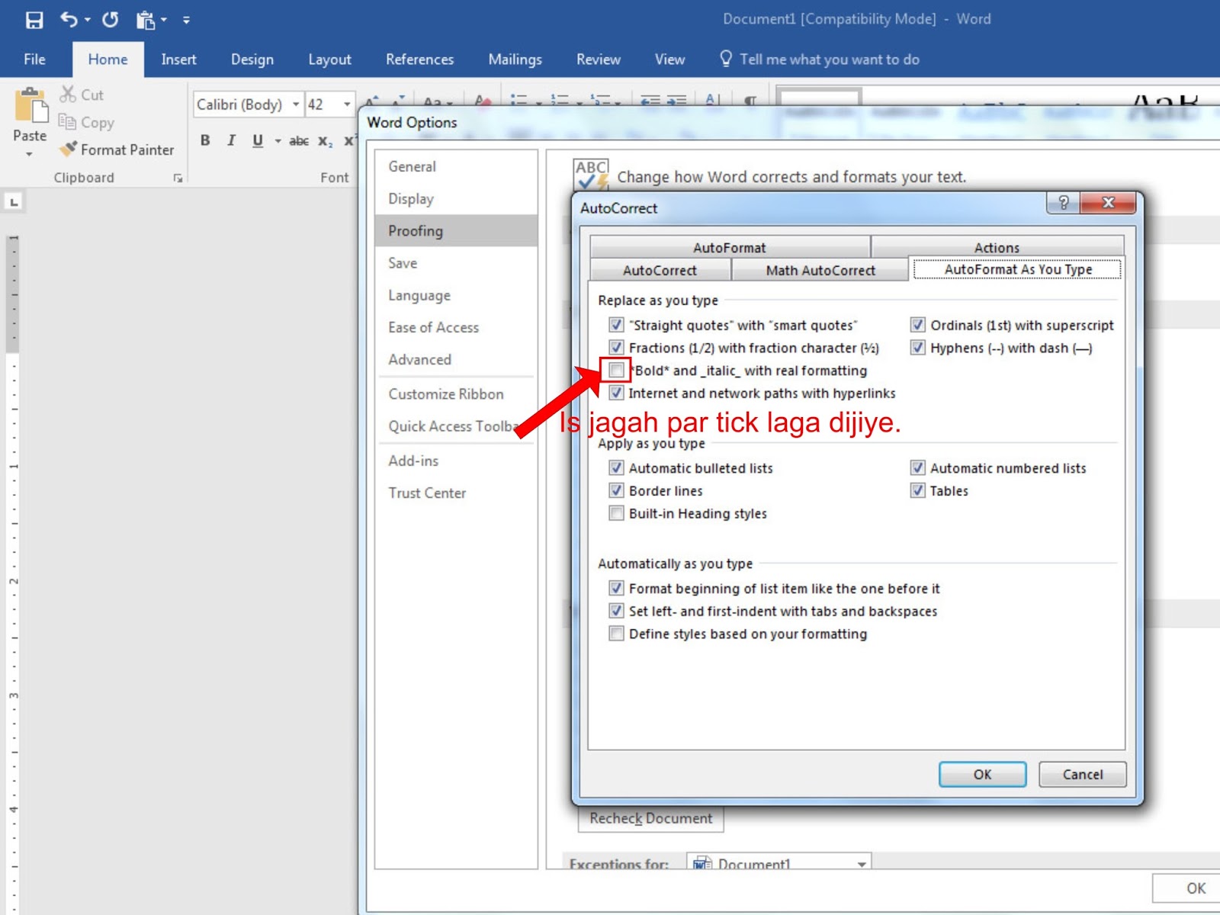Click the Tell me what you want to do field

[830, 59]
